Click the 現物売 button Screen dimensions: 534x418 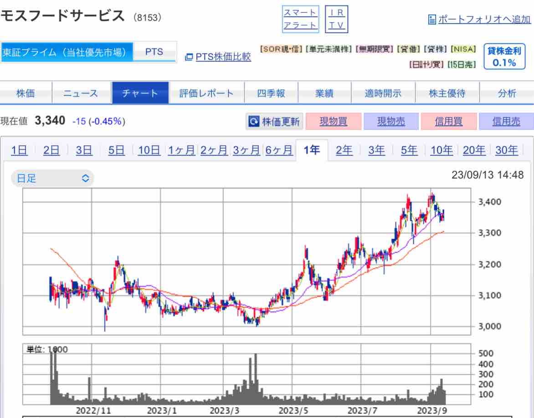click(391, 121)
